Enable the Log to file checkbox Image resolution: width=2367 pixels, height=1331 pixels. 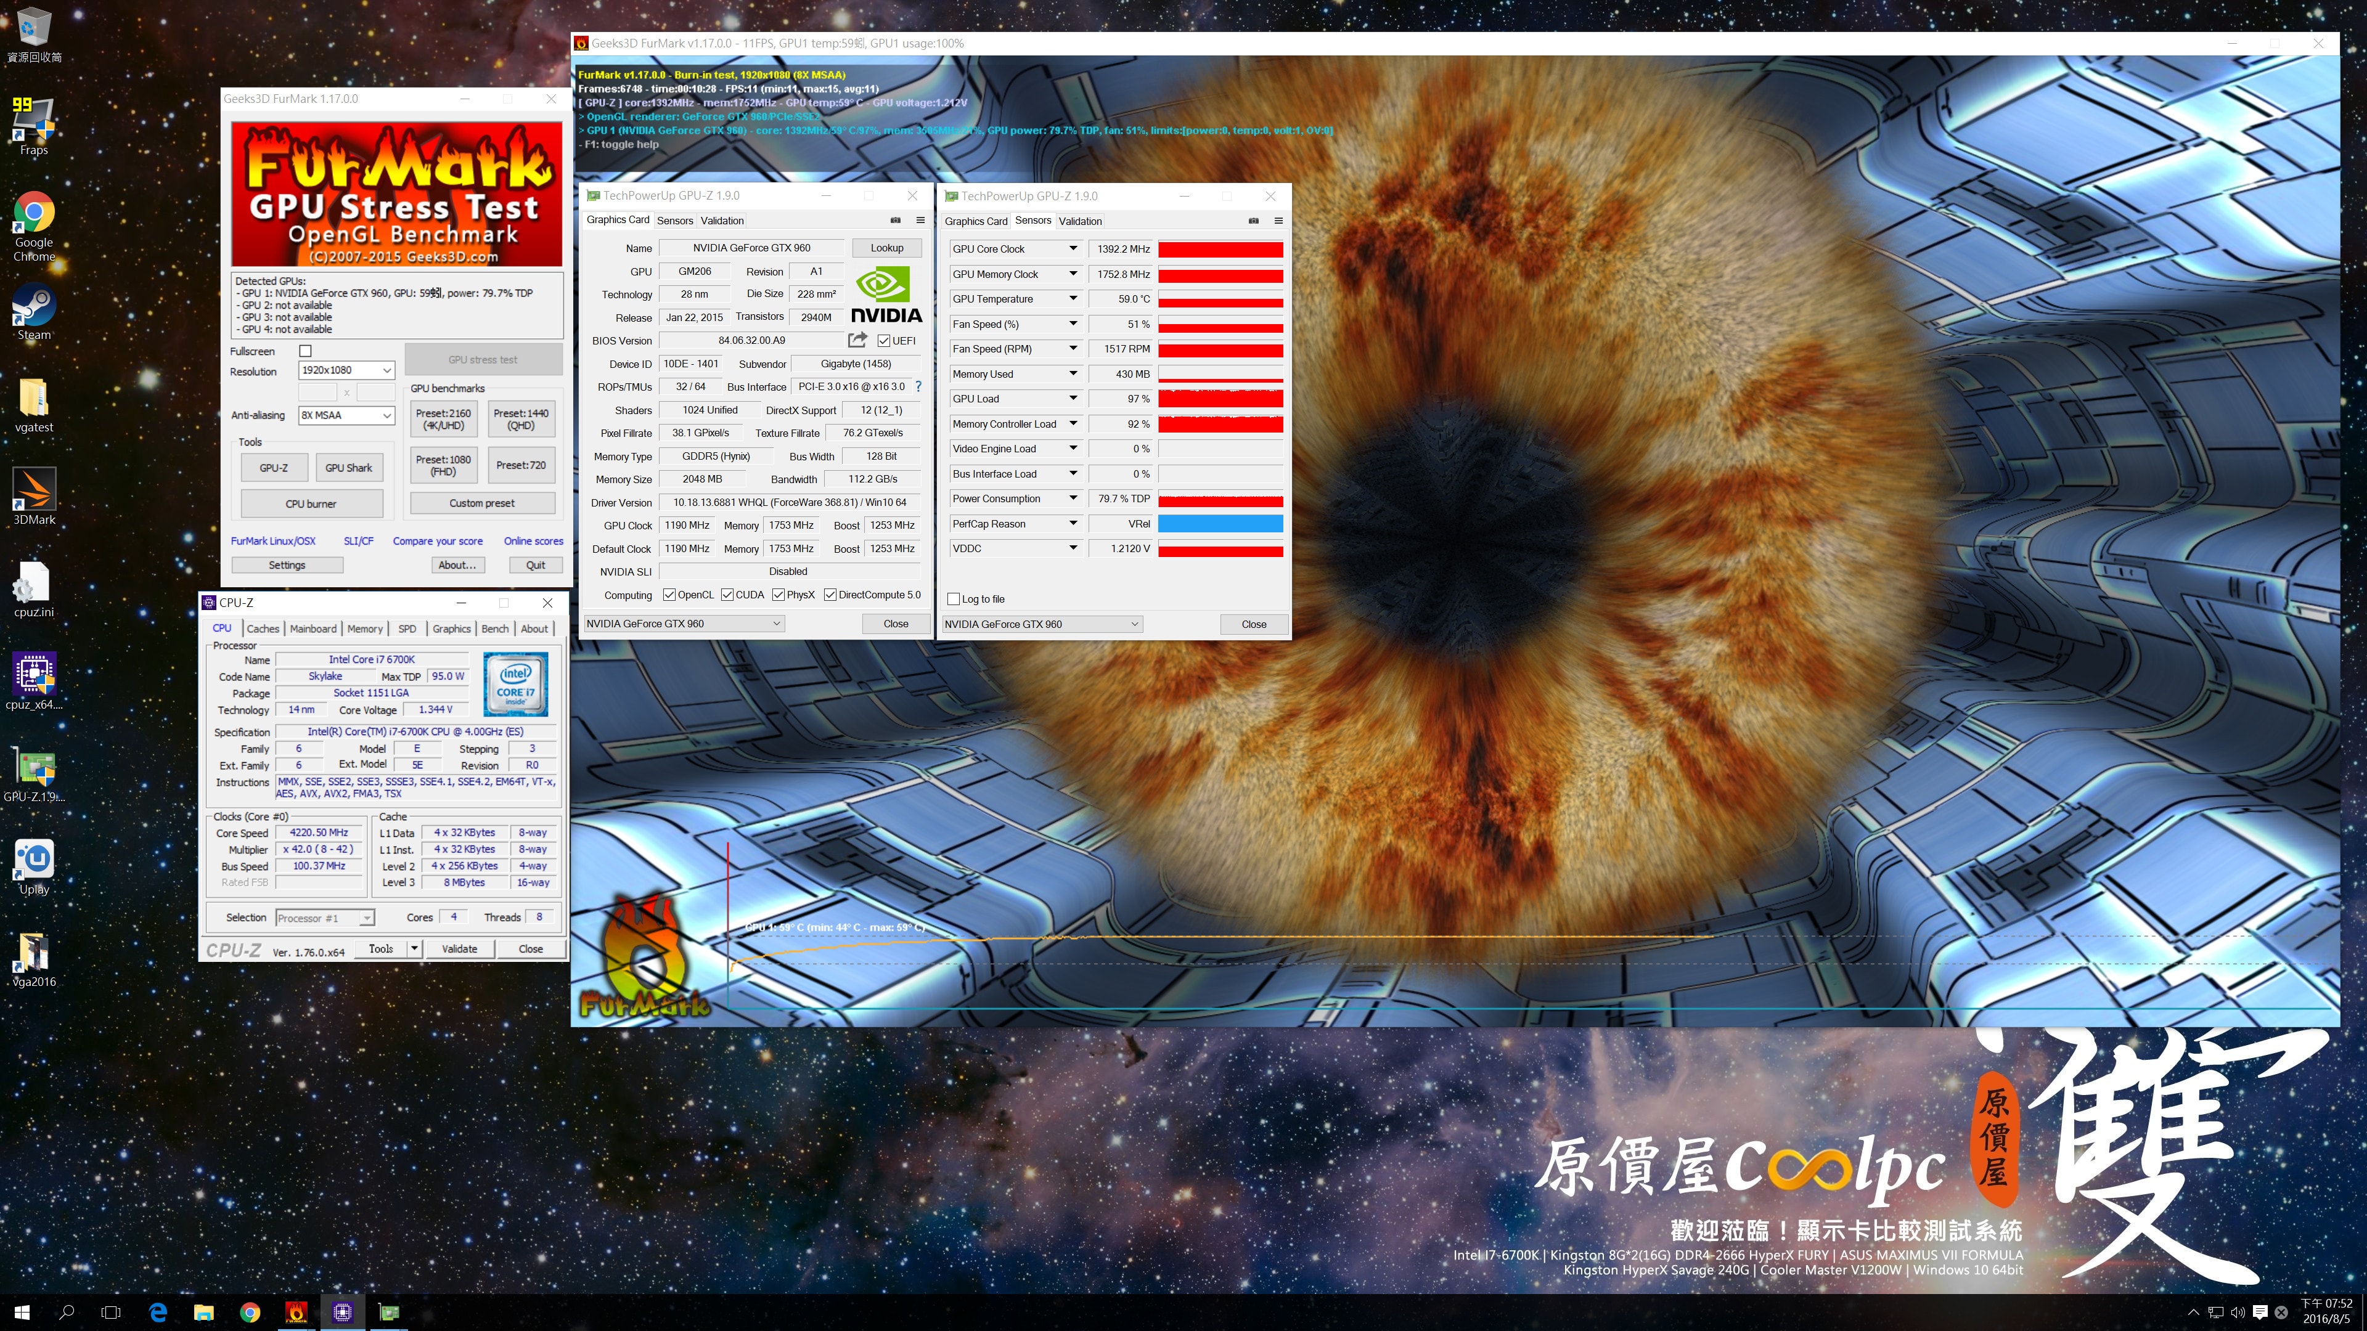(953, 599)
